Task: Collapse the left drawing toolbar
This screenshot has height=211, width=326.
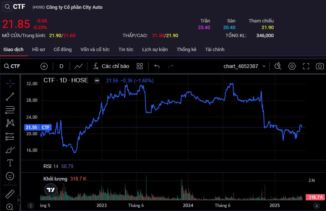Action: pyautogui.click(x=19, y=200)
